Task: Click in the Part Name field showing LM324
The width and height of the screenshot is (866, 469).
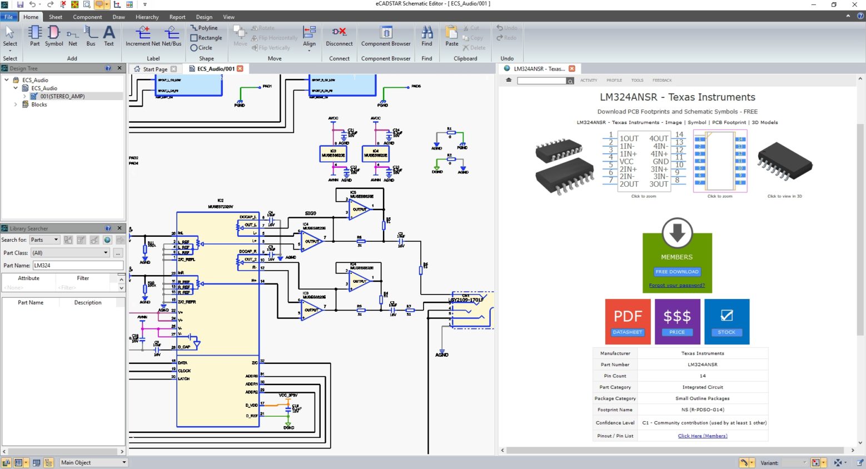Action: (78, 265)
